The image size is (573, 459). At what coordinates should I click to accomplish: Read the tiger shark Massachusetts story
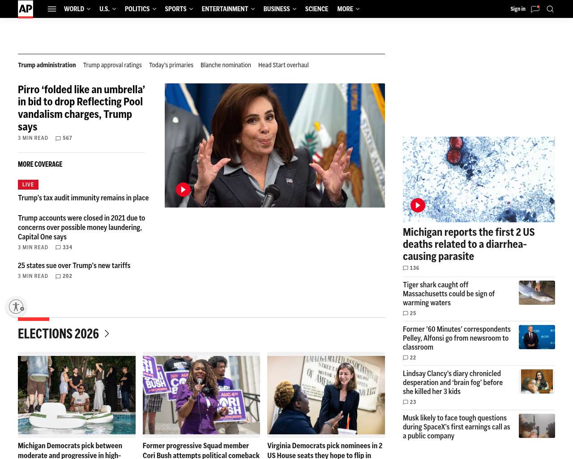tap(449, 294)
